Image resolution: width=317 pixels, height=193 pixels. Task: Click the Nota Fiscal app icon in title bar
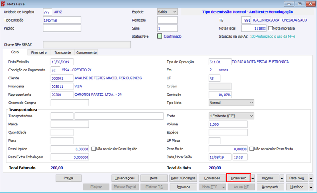(x=3, y=4)
